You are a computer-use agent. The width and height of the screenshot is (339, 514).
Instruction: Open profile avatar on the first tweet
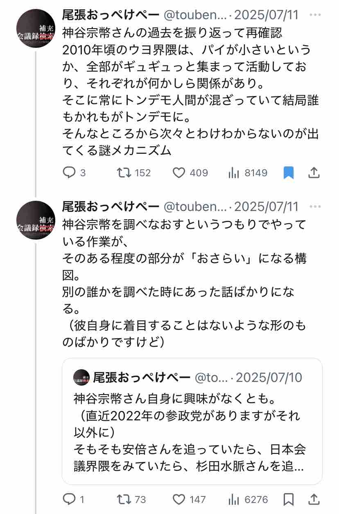[36, 29]
